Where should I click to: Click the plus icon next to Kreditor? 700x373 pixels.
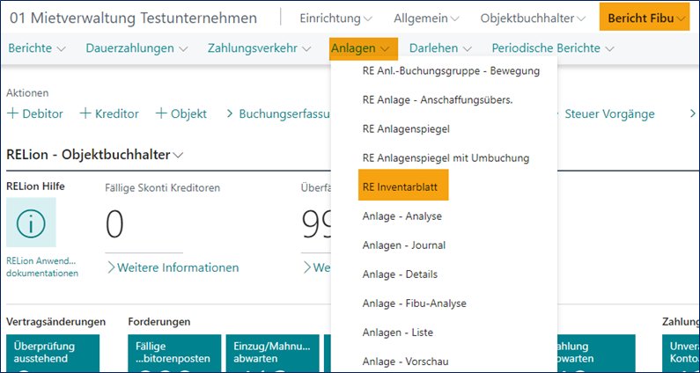click(85, 113)
